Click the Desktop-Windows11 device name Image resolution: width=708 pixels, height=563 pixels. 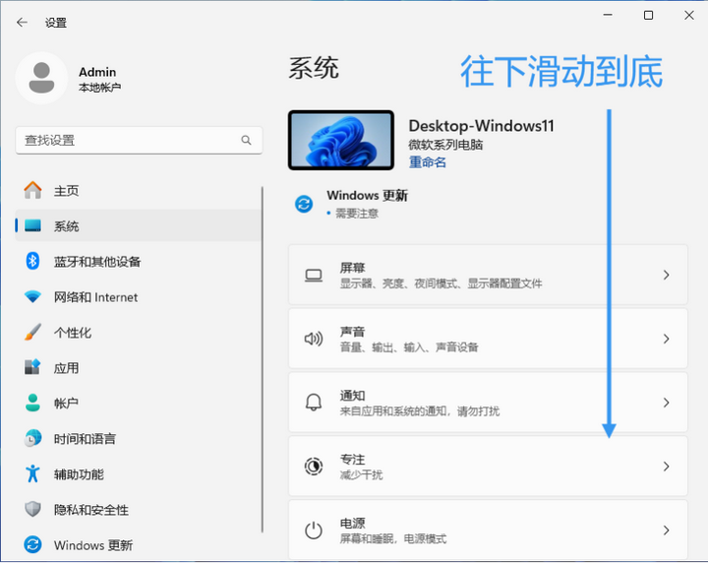click(x=481, y=126)
